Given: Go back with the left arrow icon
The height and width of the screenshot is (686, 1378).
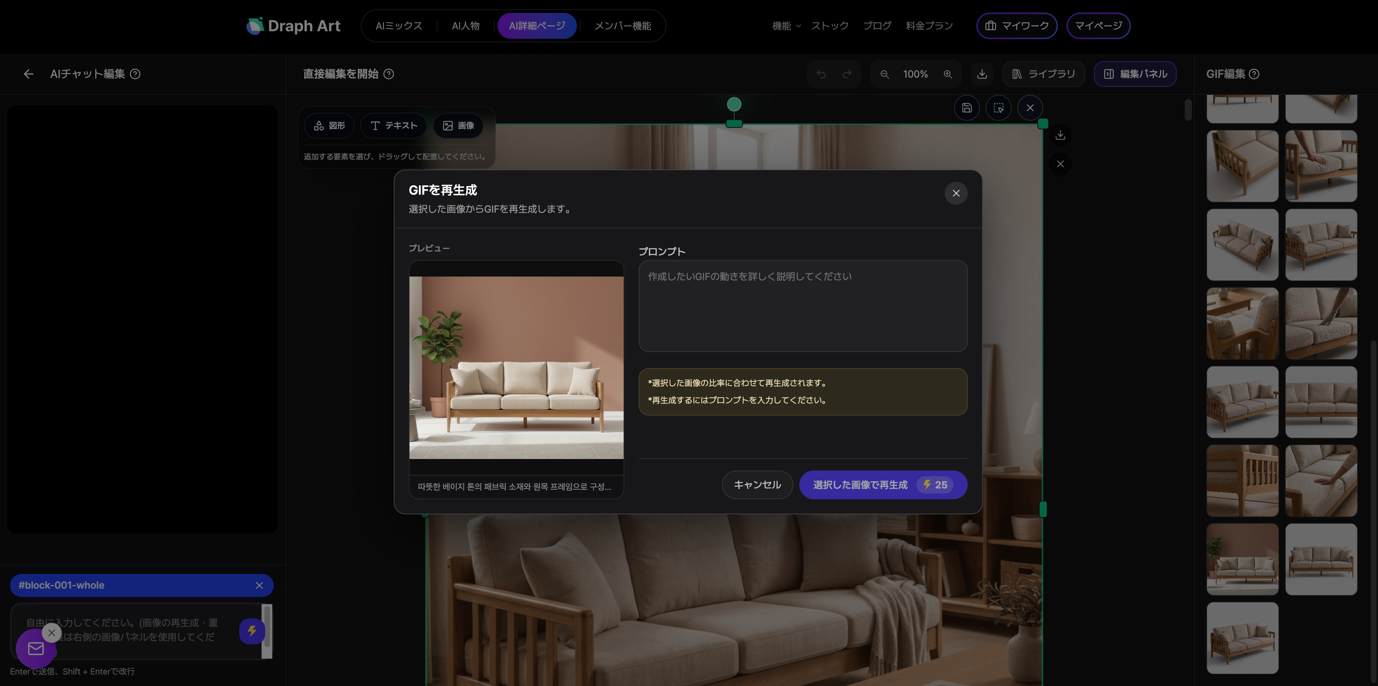Looking at the screenshot, I should (x=29, y=74).
